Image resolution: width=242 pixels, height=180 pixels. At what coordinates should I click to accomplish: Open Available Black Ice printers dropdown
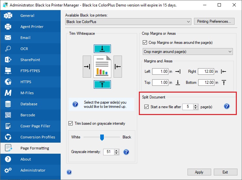click(128, 22)
